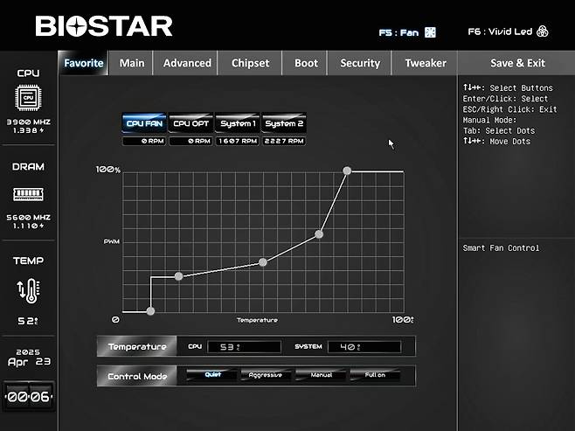
Task: Click the lowest fan curve dot
Action: click(x=150, y=310)
